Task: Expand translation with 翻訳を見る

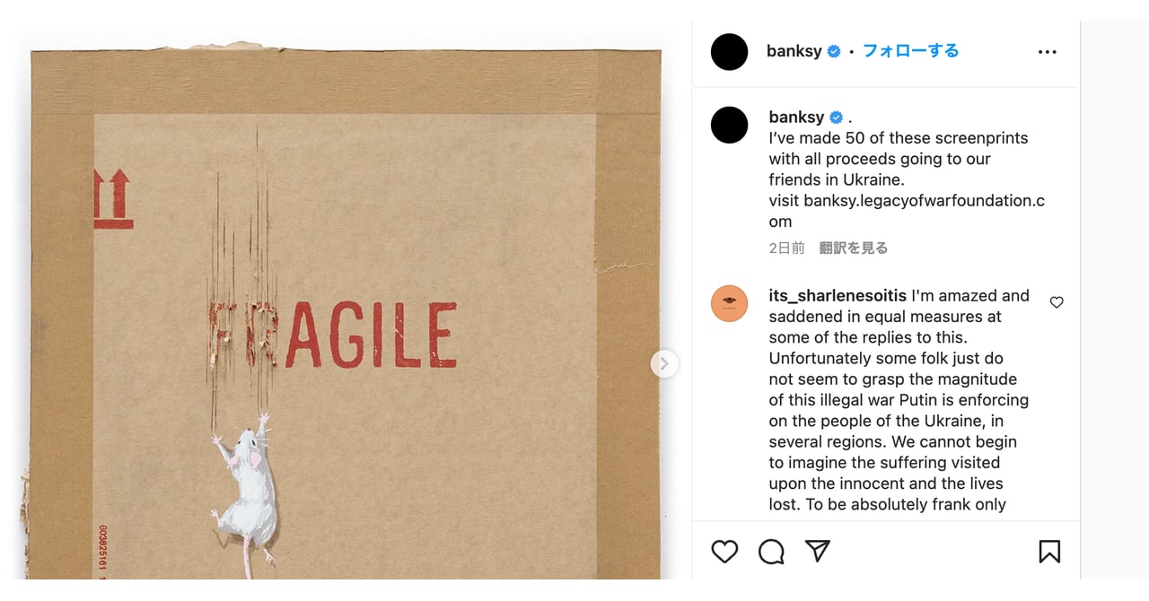Action: (854, 248)
